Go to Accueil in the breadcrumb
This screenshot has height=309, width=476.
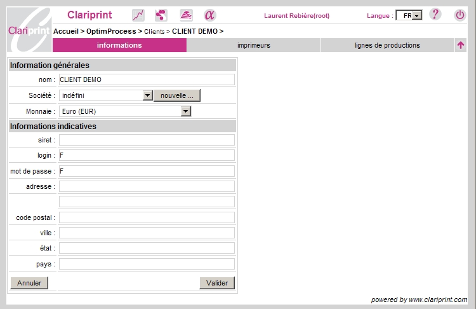tap(69, 31)
